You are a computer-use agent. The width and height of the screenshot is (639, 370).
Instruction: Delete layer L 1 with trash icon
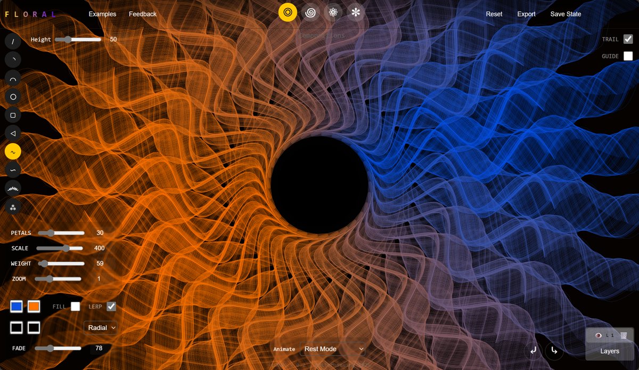point(624,335)
